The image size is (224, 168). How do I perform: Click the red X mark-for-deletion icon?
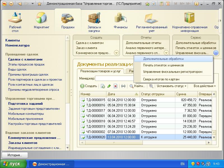click(115, 86)
